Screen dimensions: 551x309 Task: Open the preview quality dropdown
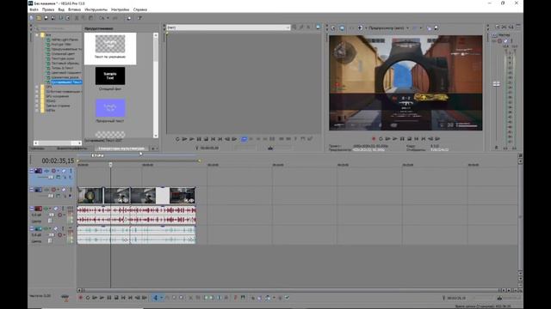click(x=407, y=27)
